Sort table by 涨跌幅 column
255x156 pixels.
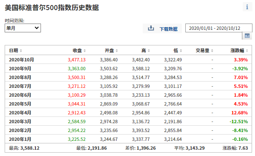tap(239, 50)
